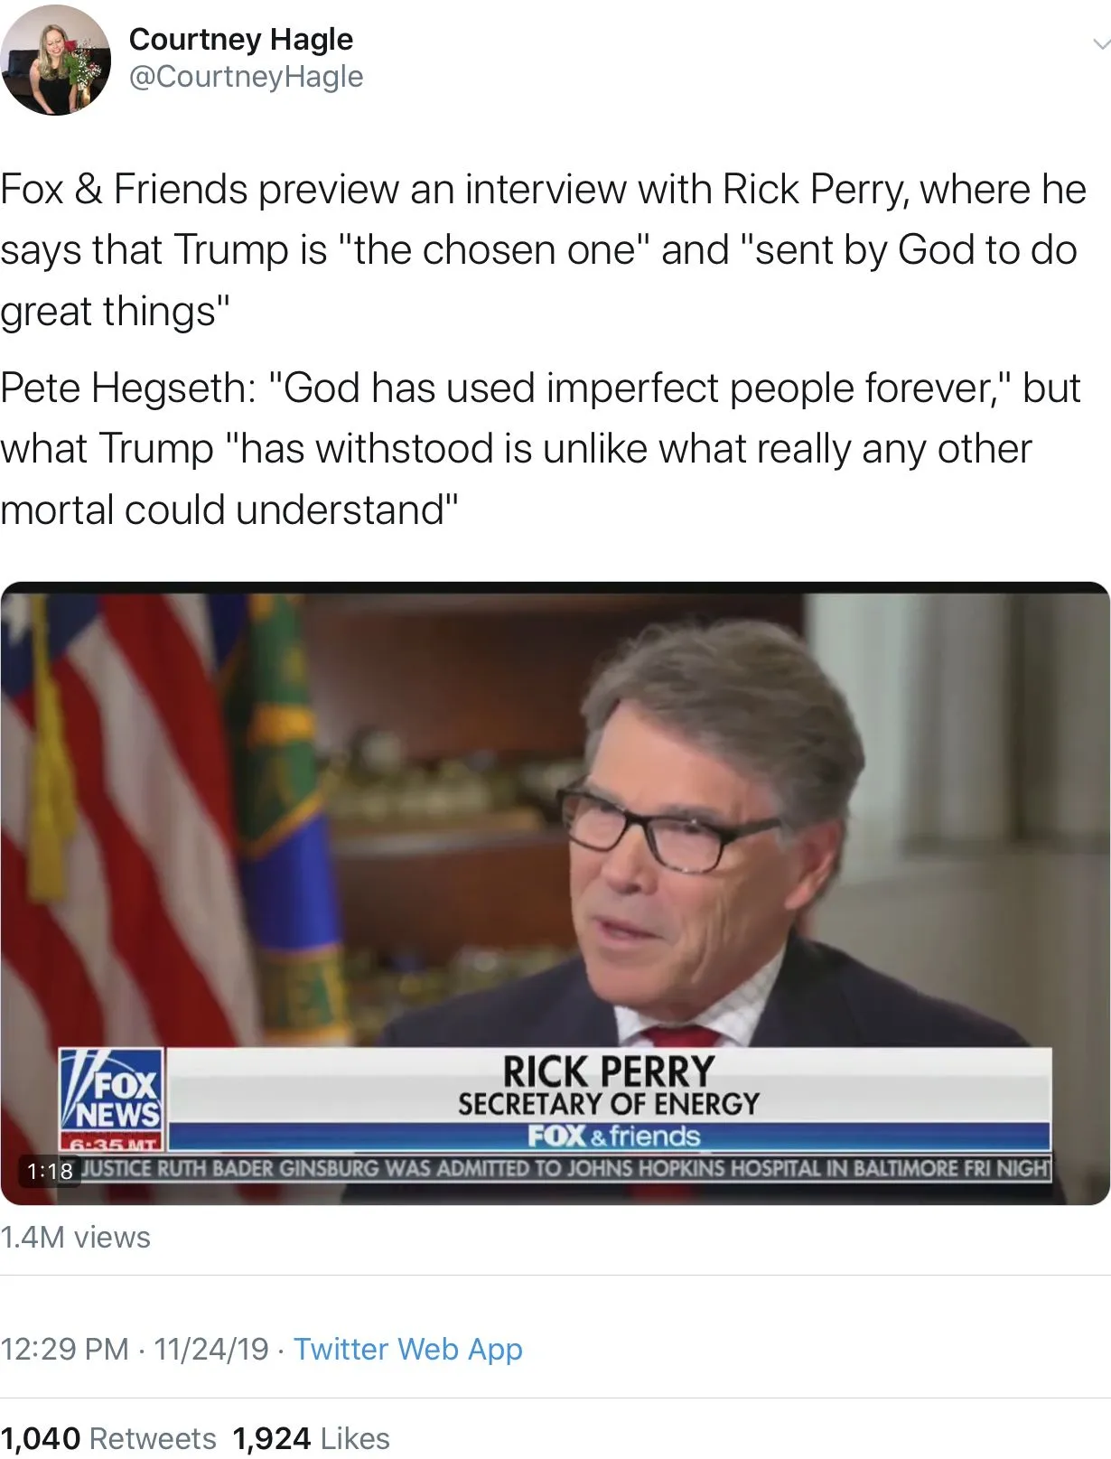This screenshot has width=1111, height=1459.
Task: Play the Rick Perry interview video
Action: [x=555, y=893]
